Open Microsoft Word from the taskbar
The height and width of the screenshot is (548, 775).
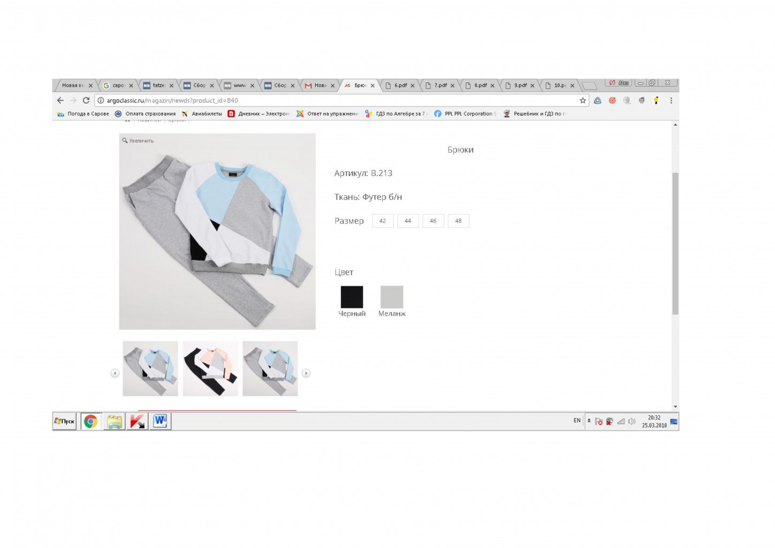pyautogui.click(x=161, y=421)
